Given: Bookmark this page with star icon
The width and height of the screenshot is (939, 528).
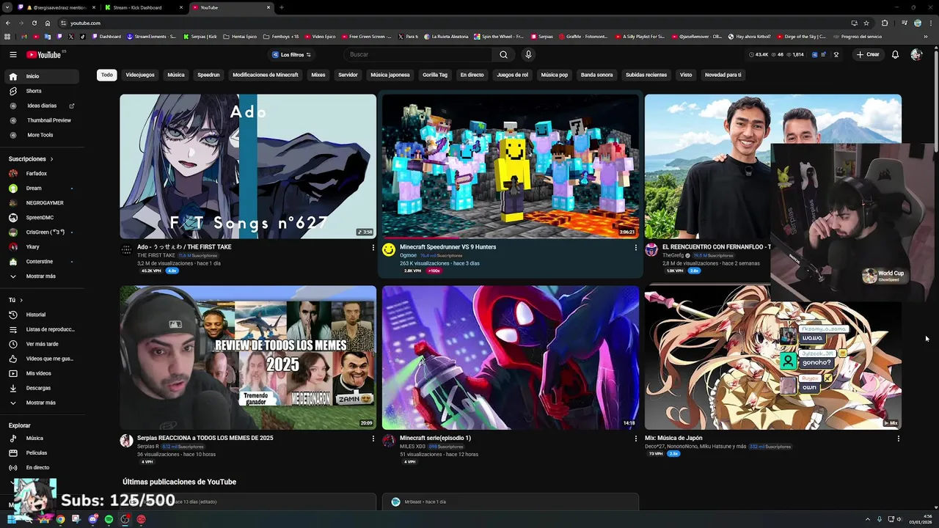Looking at the screenshot, I should pyautogui.click(x=866, y=23).
